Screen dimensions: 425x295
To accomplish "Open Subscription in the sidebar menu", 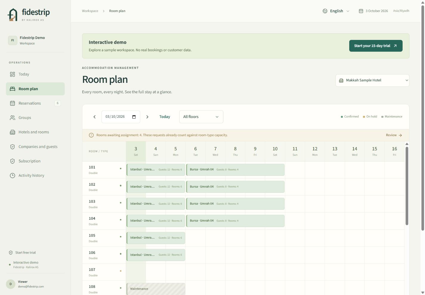I will (x=35, y=161).
